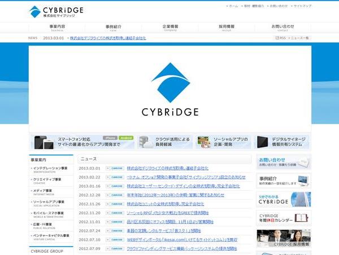Click the iPhone badge on the smartphone banner
This screenshot has height=255, width=339.
click(x=110, y=138)
